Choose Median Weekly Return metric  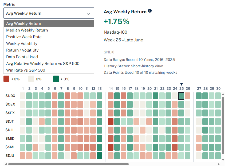coord(49,30)
